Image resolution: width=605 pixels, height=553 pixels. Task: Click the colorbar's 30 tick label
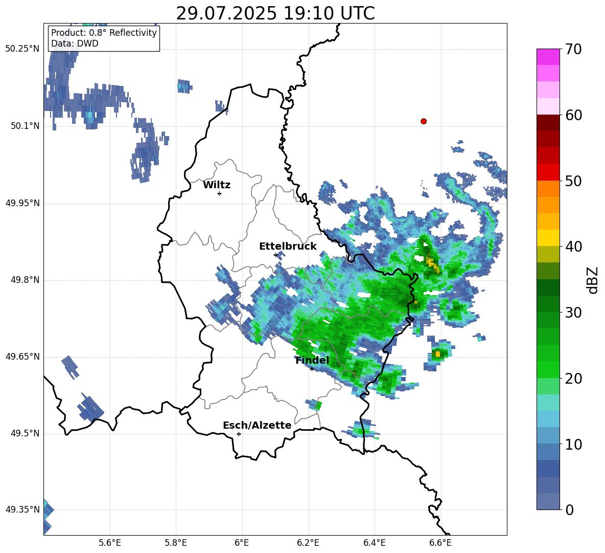(x=573, y=313)
